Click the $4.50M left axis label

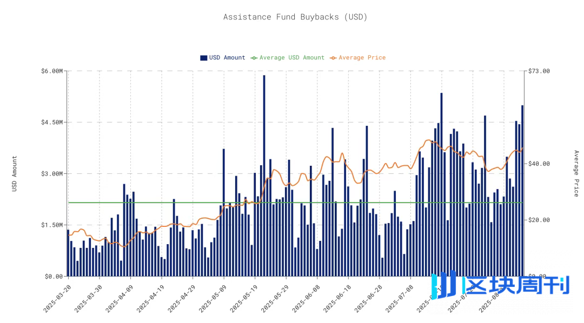click(x=52, y=123)
